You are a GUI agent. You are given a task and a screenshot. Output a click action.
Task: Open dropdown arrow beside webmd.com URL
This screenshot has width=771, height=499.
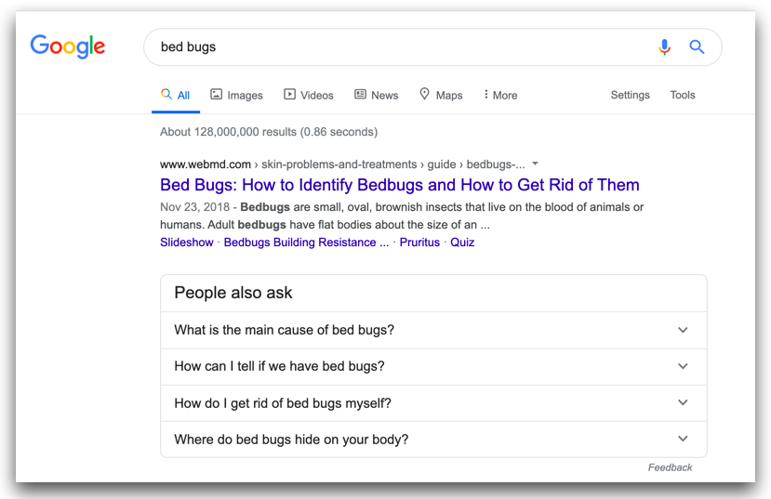click(x=536, y=164)
